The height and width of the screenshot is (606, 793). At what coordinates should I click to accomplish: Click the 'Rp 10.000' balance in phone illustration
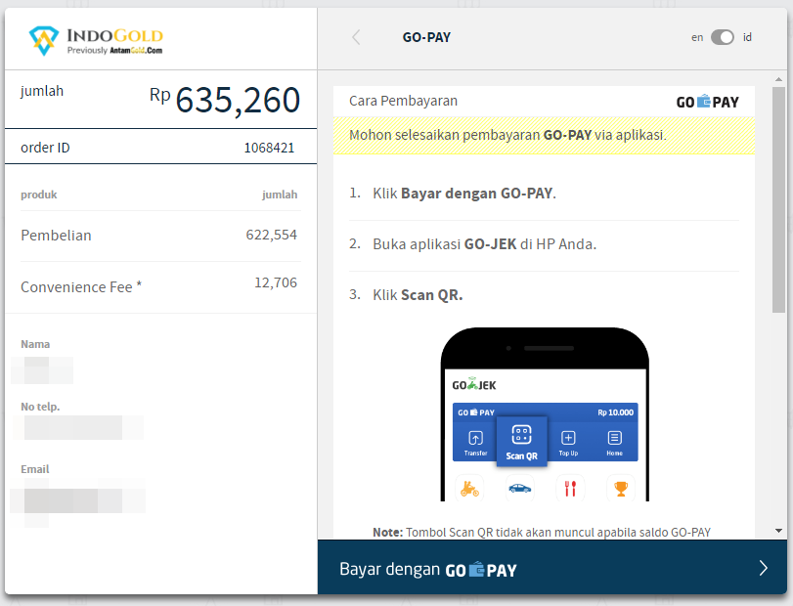pos(615,412)
